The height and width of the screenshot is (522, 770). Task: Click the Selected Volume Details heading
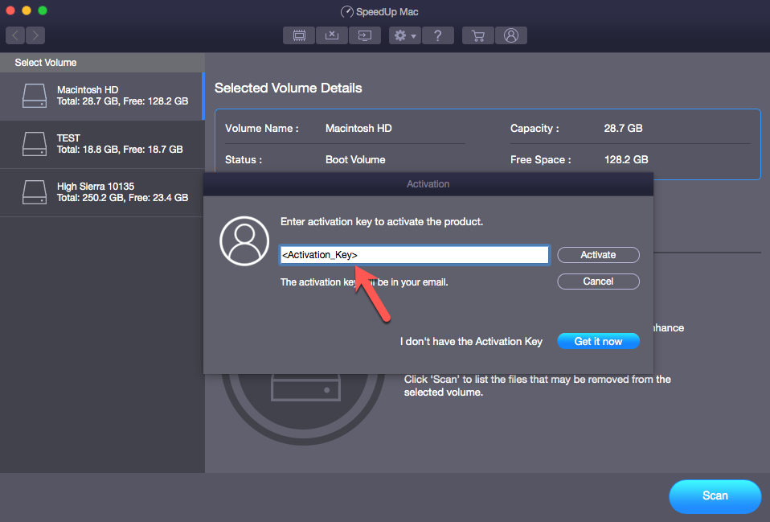point(289,88)
